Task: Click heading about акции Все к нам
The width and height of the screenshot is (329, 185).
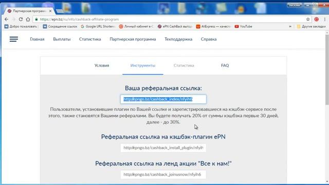Action: pyautogui.click(x=163, y=163)
